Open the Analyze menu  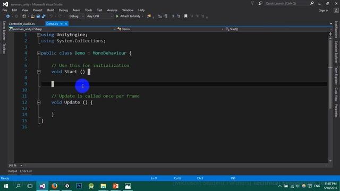coord(112,10)
